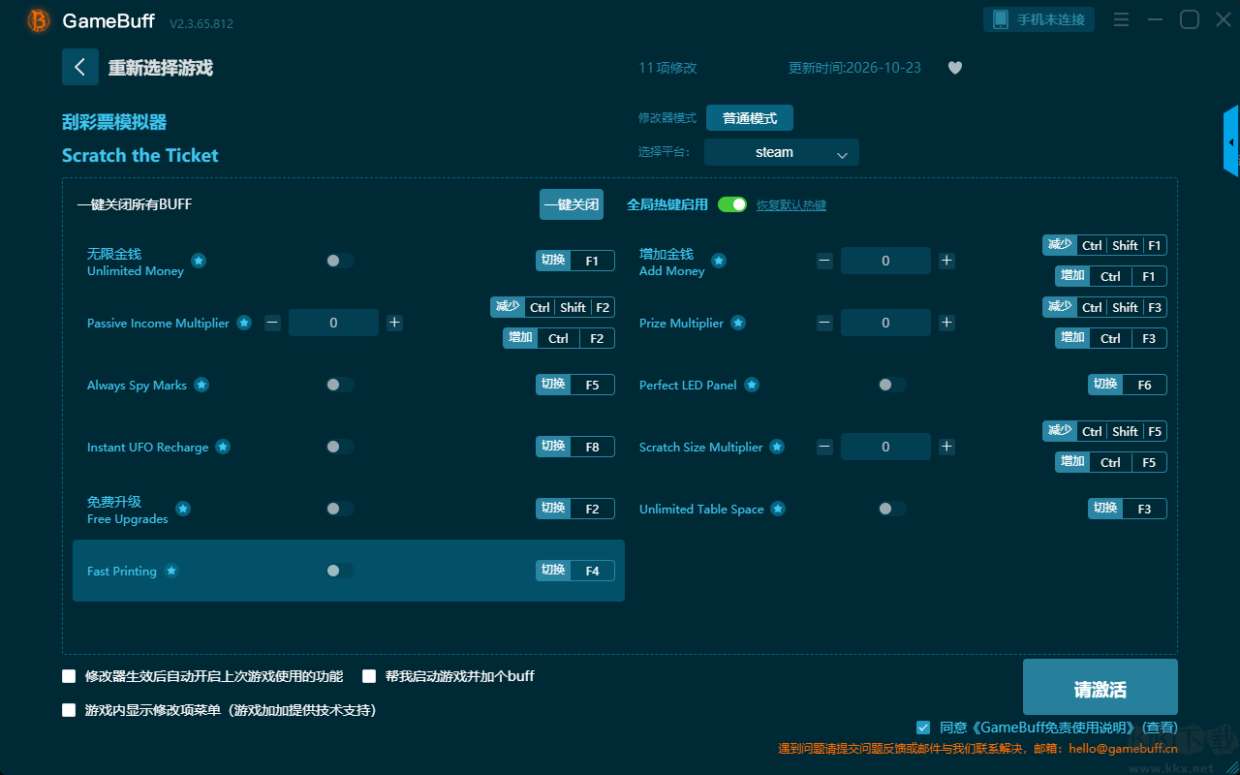Click 恢复默认热键 link

coord(791,205)
